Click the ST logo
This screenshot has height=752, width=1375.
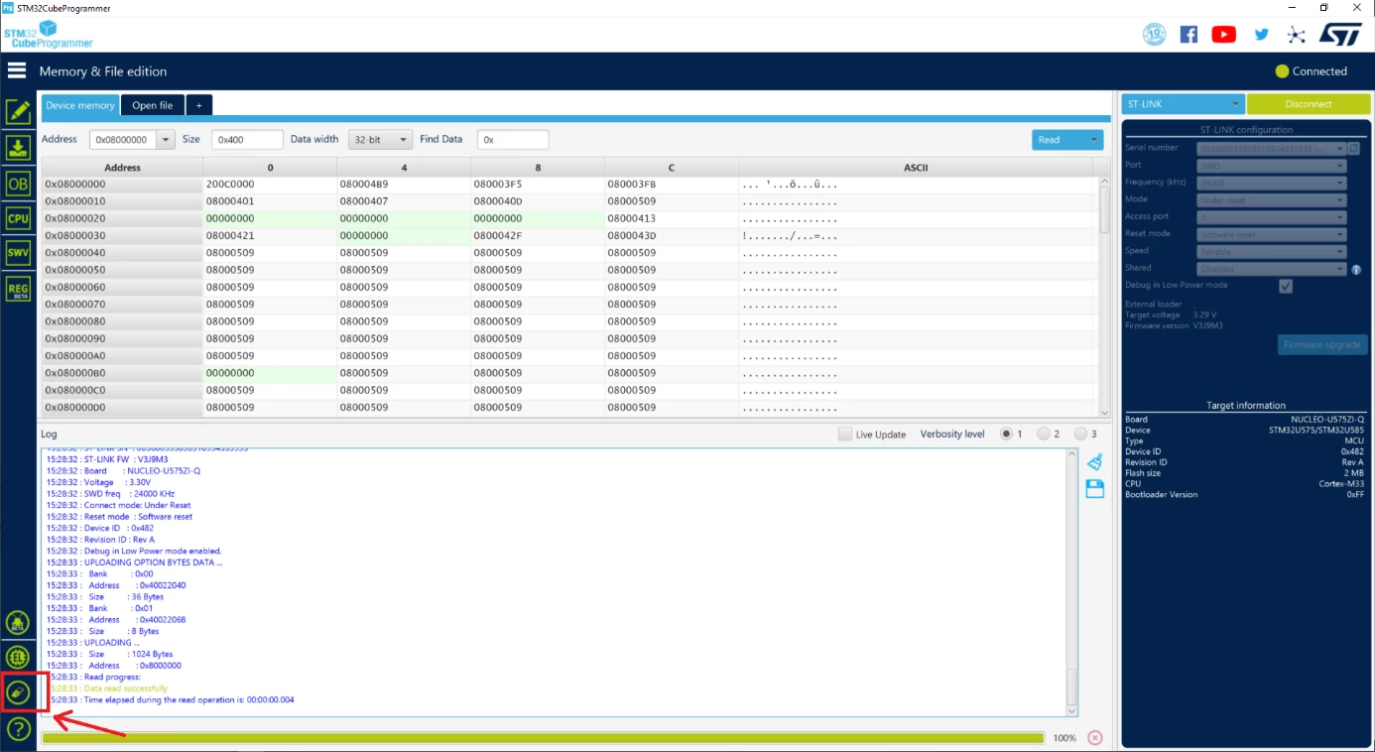pos(1340,35)
